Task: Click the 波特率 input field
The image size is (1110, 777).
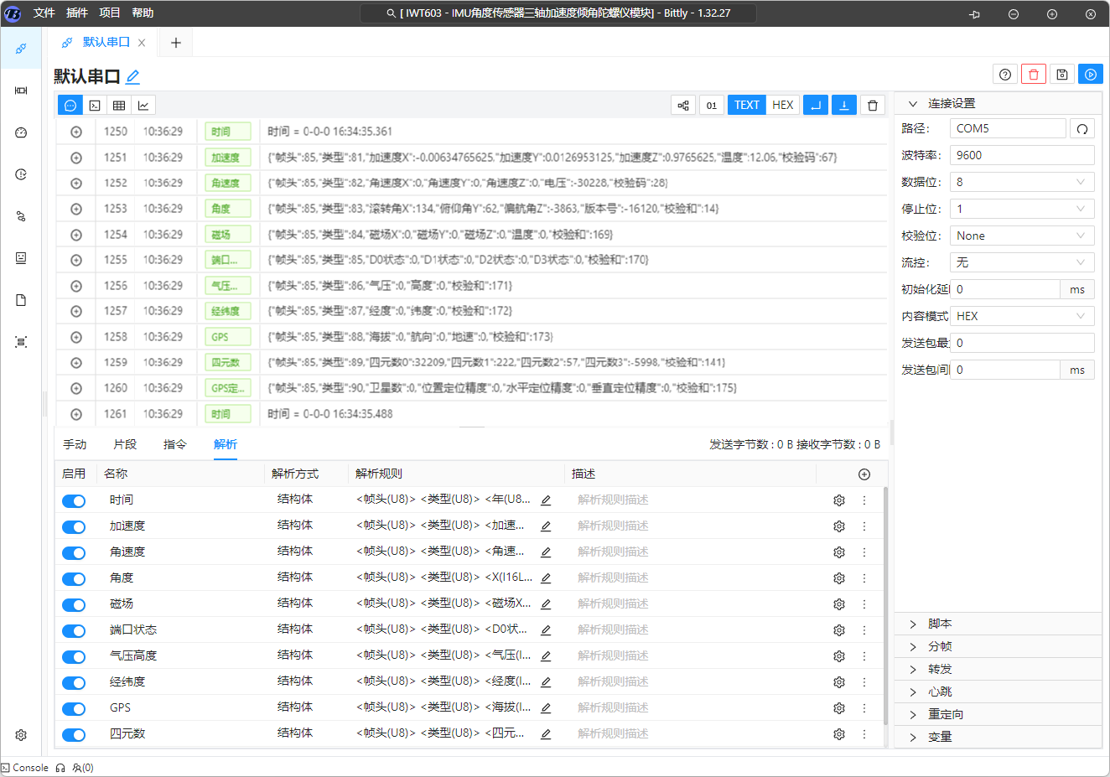Action: [1021, 155]
